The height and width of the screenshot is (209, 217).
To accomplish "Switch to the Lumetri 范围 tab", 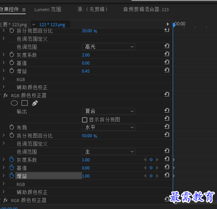I will tap(48, 10).
